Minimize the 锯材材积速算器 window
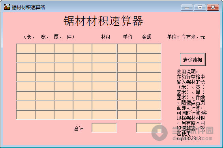Image resolution: width=223 pixels, height=148 pixels. pos(187,8)
